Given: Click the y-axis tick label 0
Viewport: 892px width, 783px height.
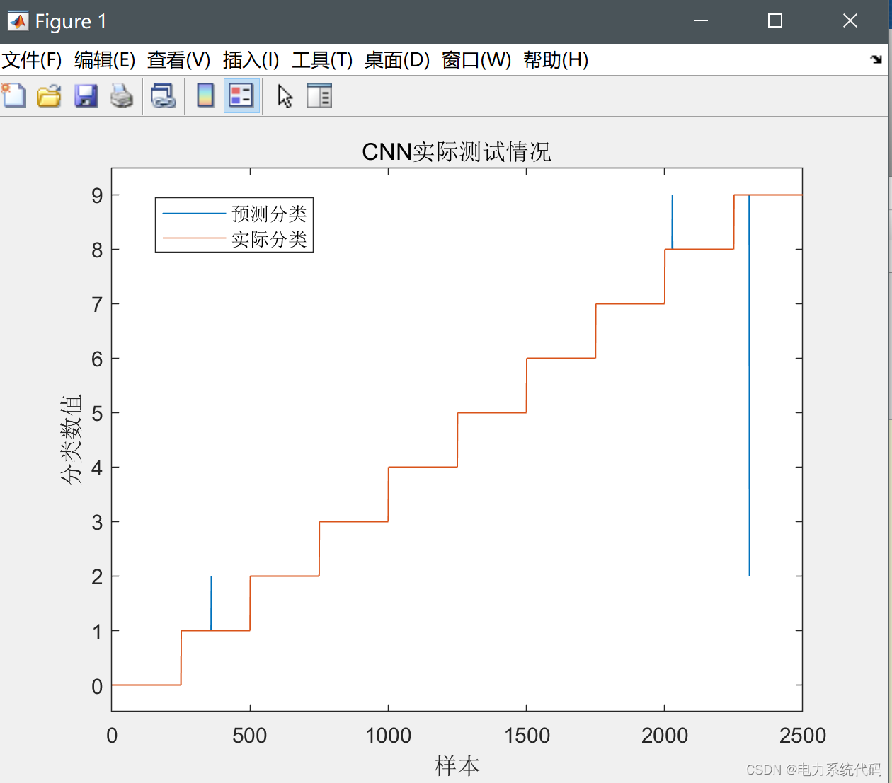Looking at the screenshot, I should (x=97, y=686).
